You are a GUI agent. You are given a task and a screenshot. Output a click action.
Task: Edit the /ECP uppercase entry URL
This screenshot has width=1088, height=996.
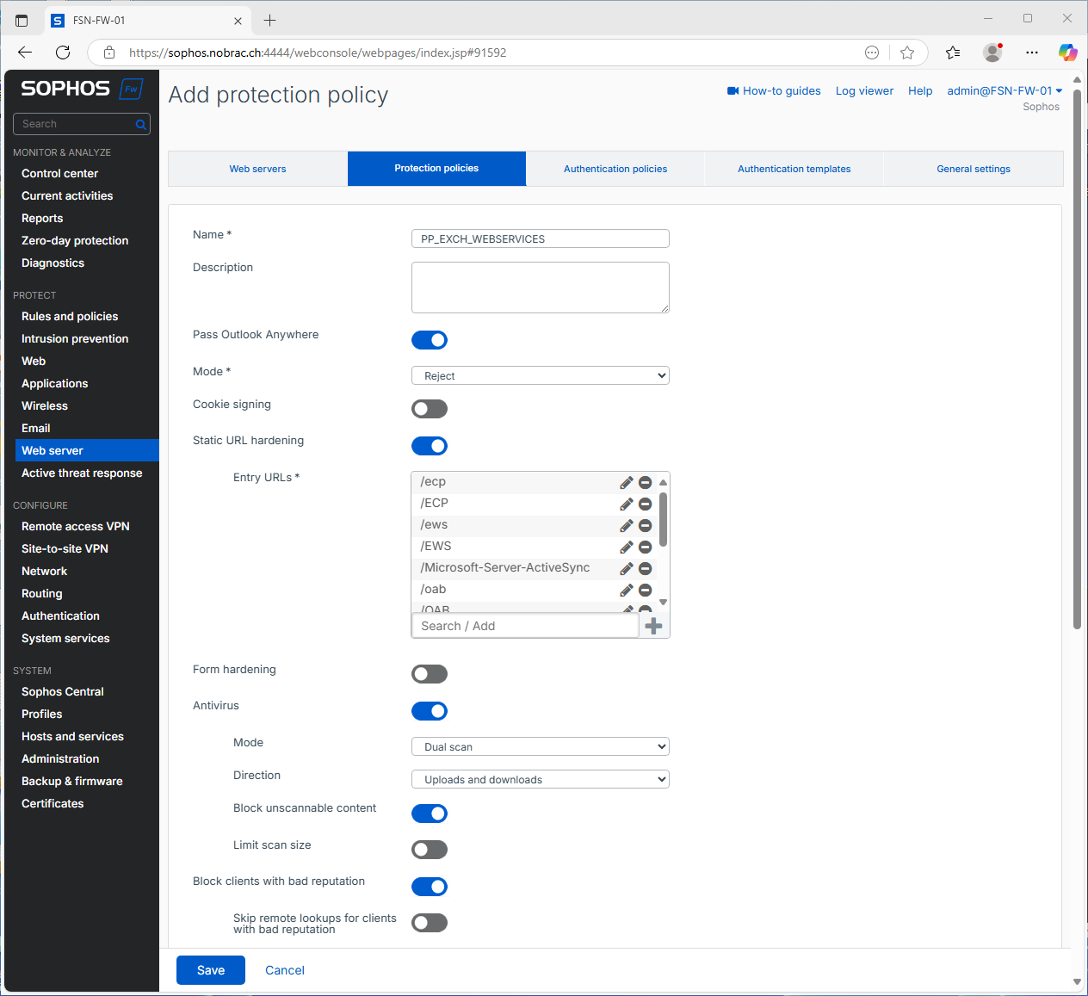(627, 504)
